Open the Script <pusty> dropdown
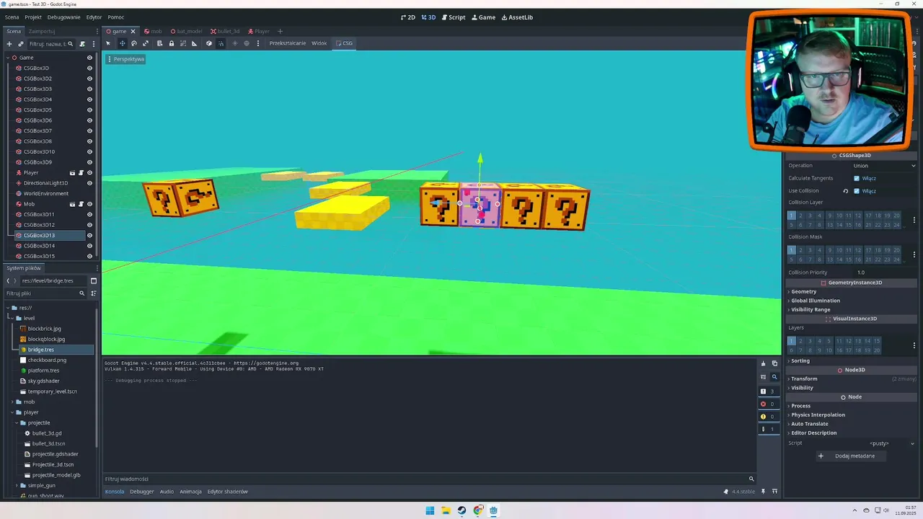Image resolution: width=923 pixels, height=519 pixels. click(884, 443)
